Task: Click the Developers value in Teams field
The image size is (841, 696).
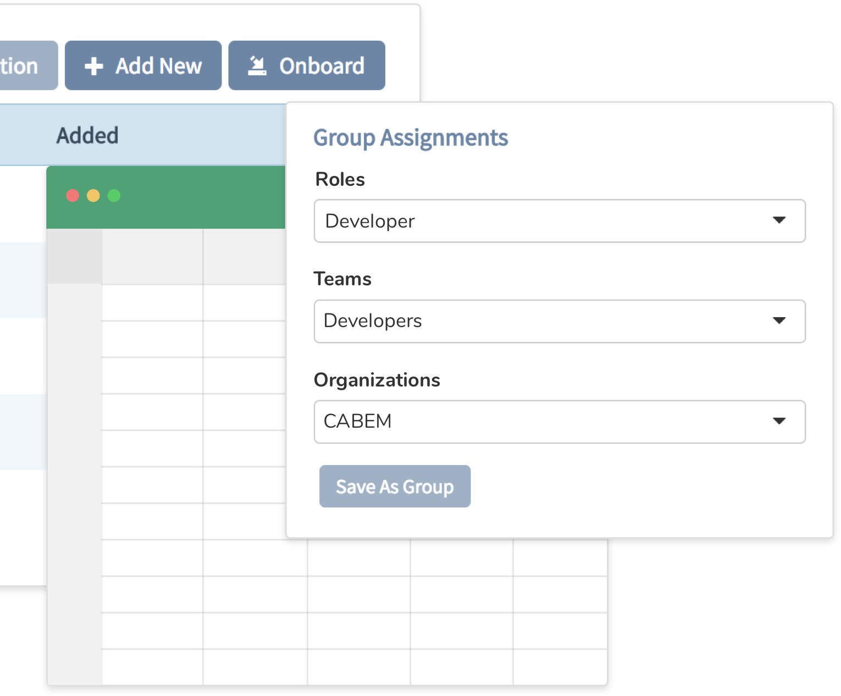Action: (373, 321)
